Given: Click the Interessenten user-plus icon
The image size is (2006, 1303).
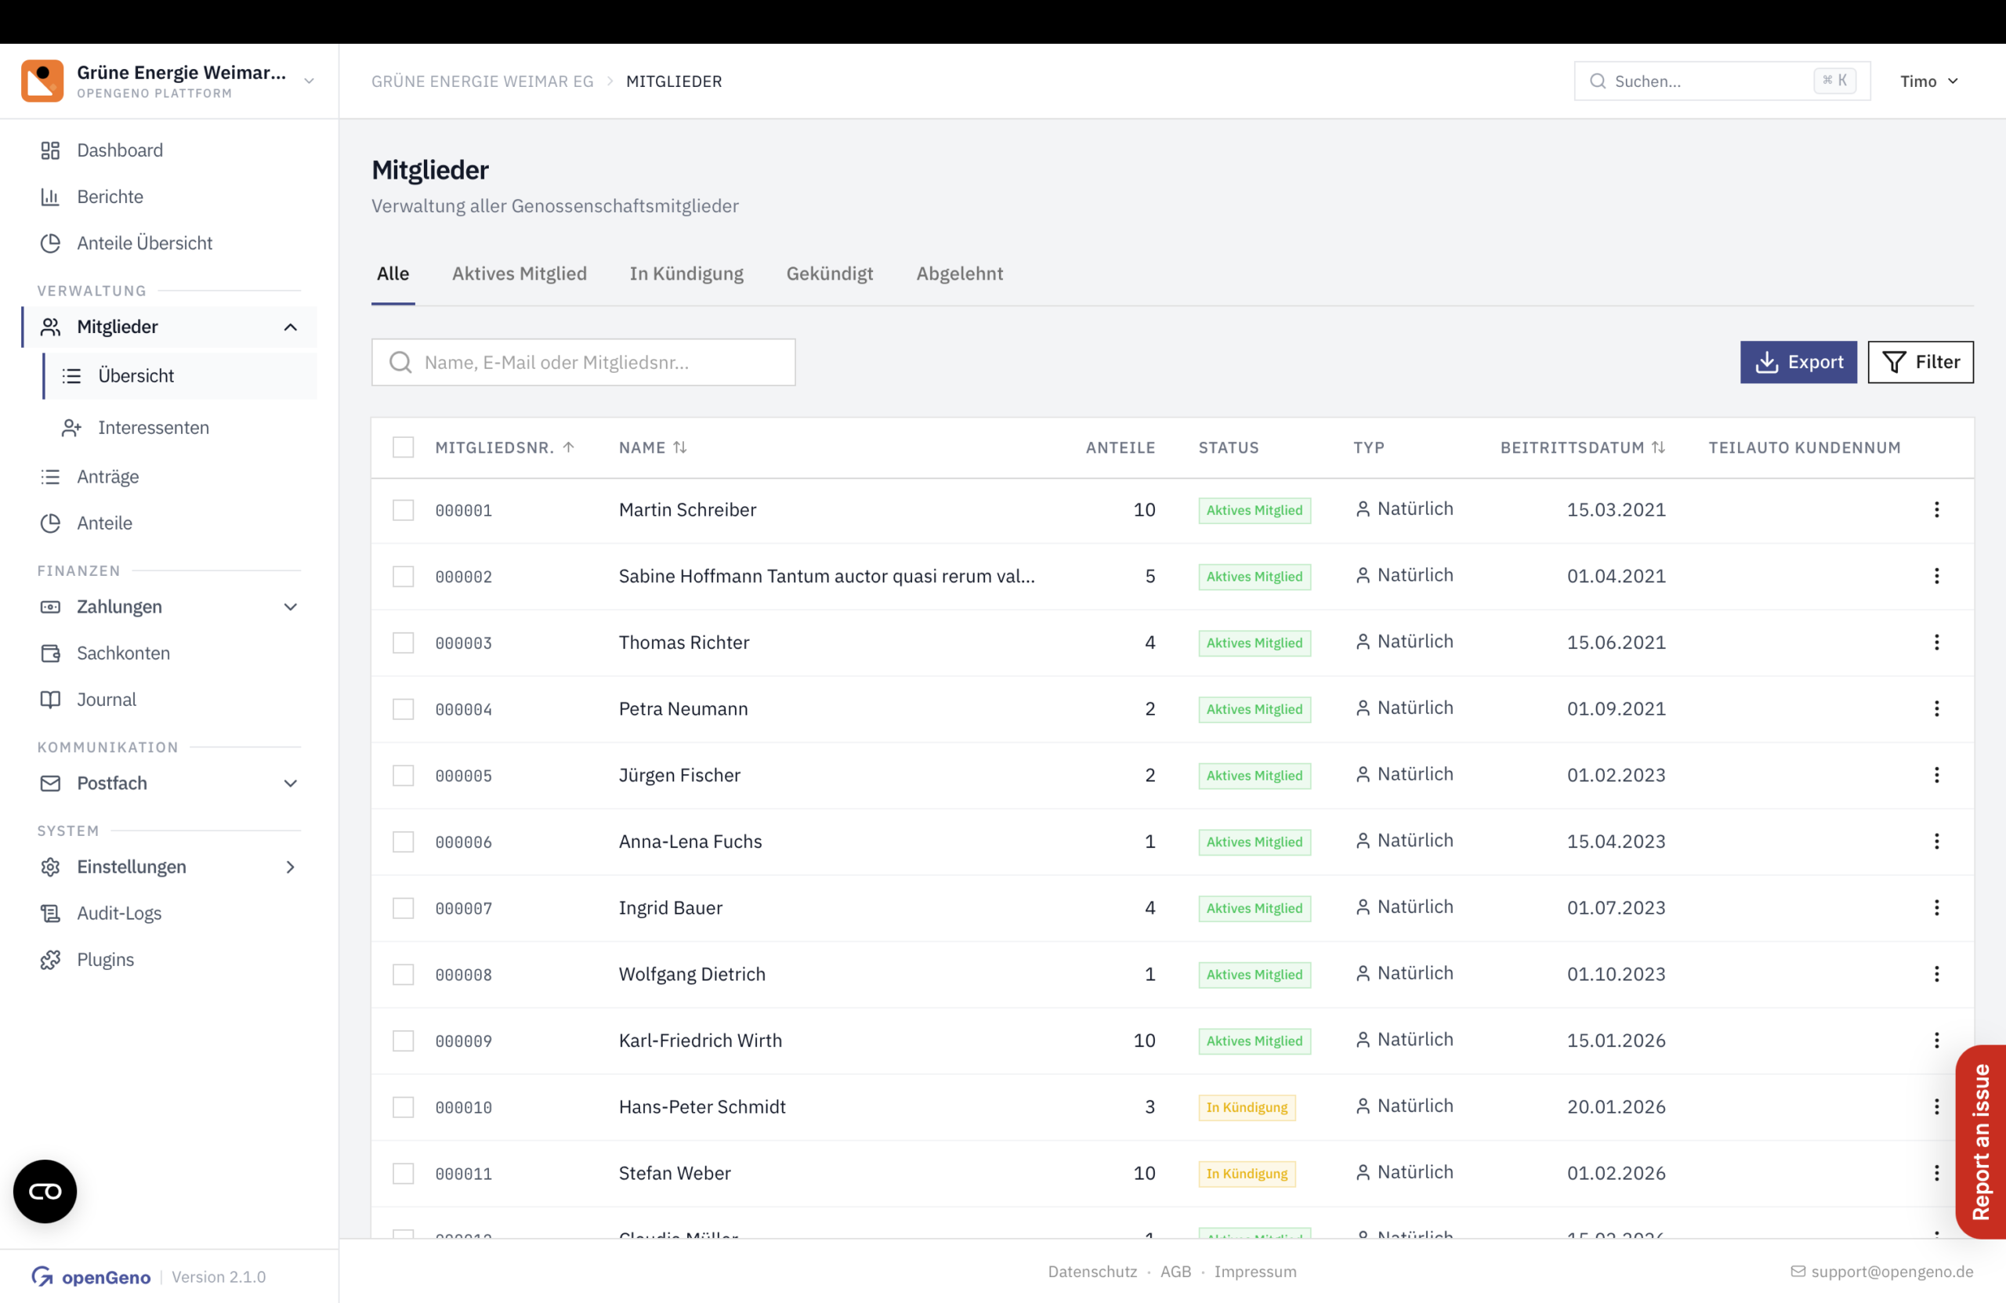Looking at the screenshot, I should point(71,428).
